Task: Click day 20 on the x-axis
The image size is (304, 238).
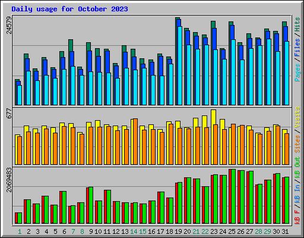Action: [187, 231]
